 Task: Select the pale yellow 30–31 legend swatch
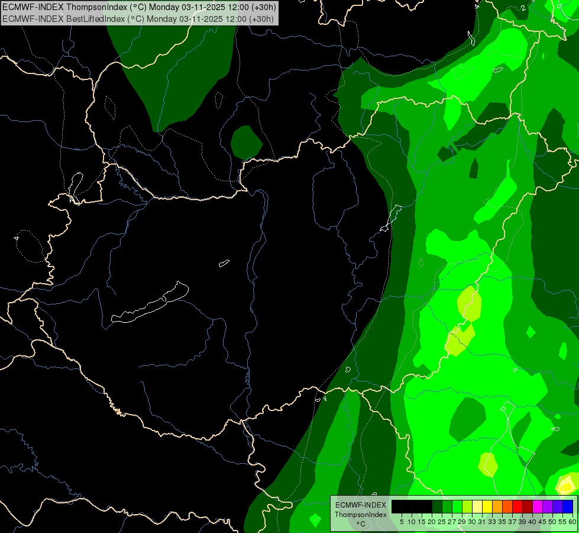(477, 506)
